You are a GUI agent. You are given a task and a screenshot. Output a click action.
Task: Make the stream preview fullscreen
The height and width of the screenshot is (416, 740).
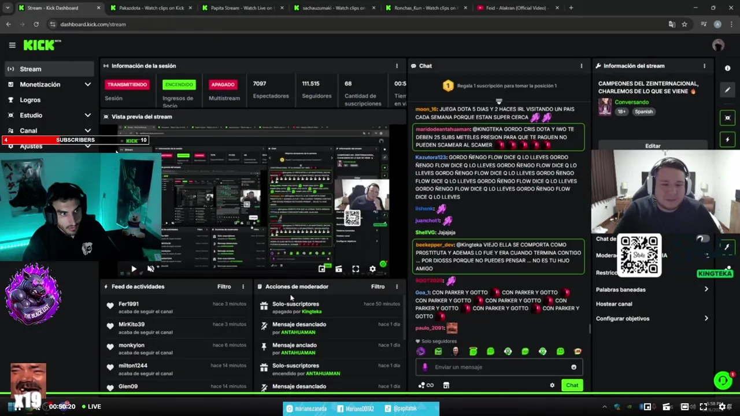356,269
